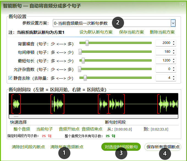Viewport: 187px width, 161px height.
Task: Enable the 静音去除 checkbox
Action: 10,78
